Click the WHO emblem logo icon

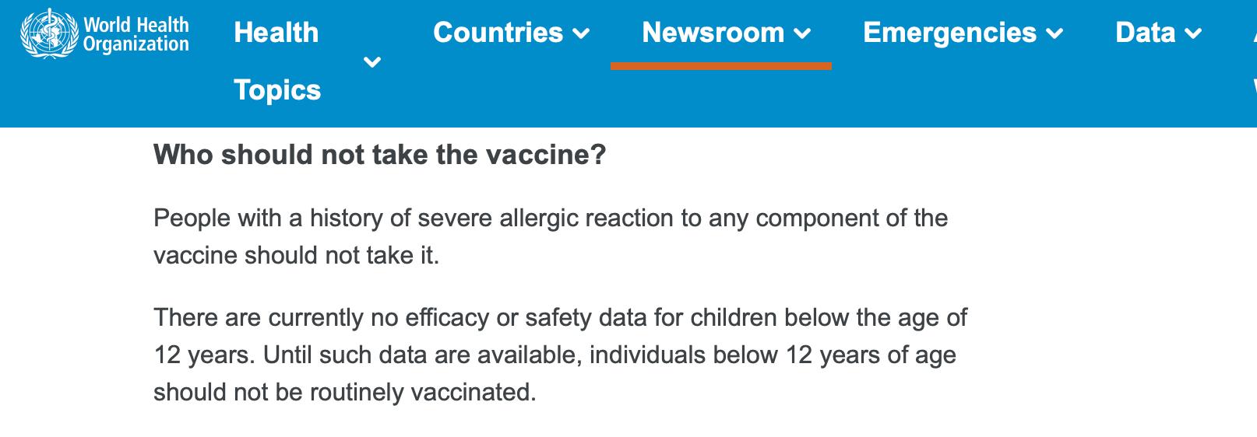(x=50, y=34)
